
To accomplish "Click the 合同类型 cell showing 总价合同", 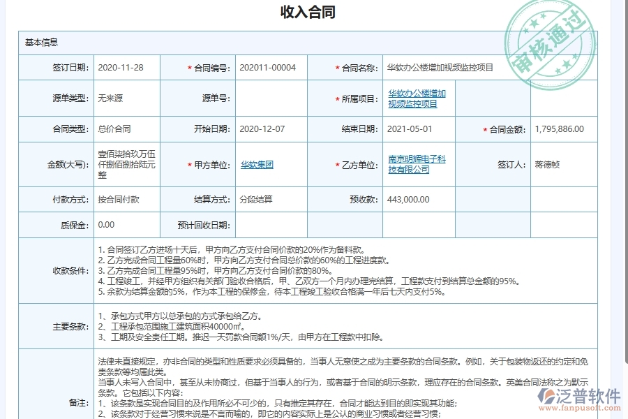I will tap(114, 129).
